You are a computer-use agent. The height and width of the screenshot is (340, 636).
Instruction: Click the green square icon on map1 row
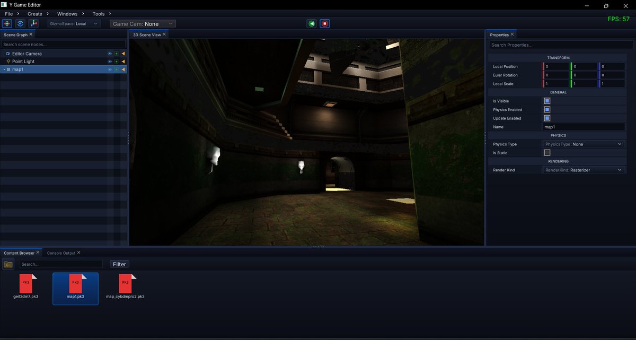(117, 69)
